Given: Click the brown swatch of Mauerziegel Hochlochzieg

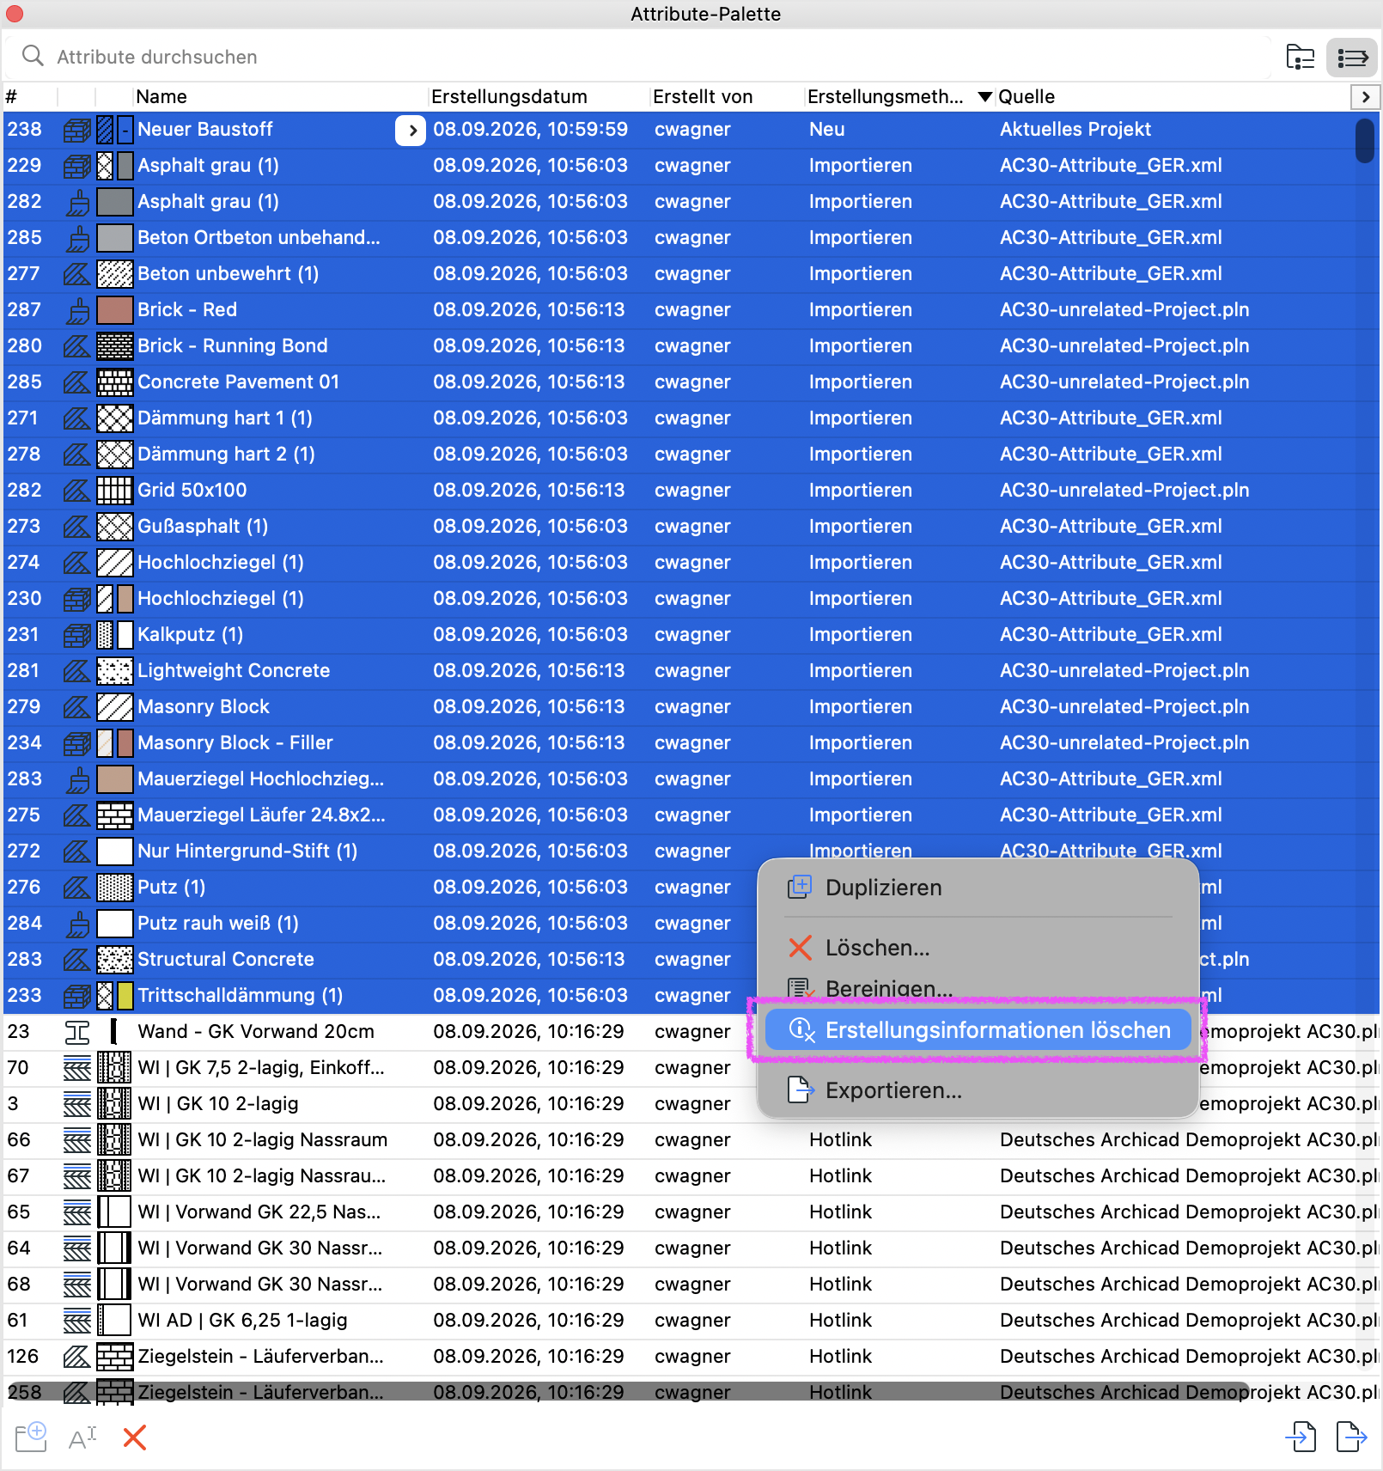Looking at the screenshot, I should pos(115,779).
